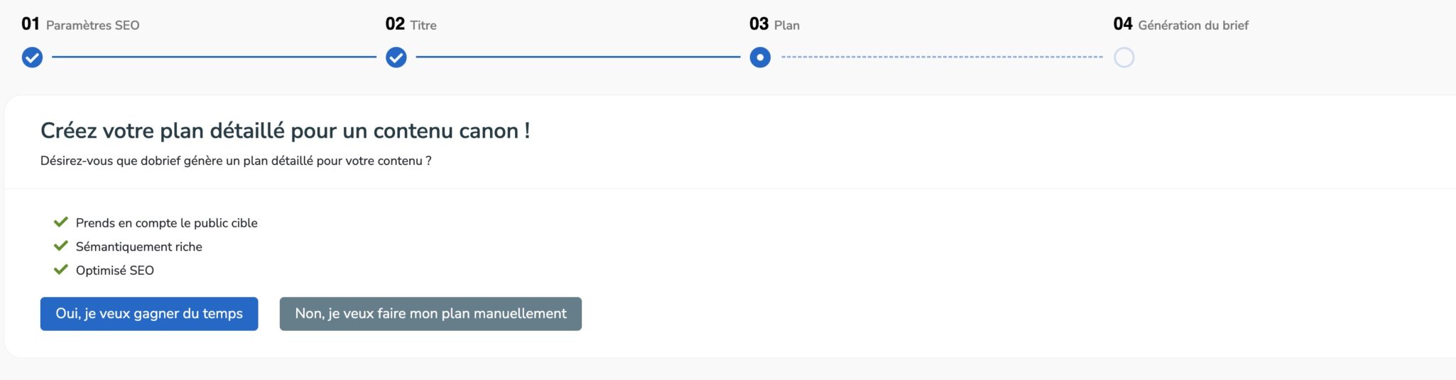This screenshot has width=1456, height=380.
Task: Click the solid progress line after step 01
Action: 213,57
